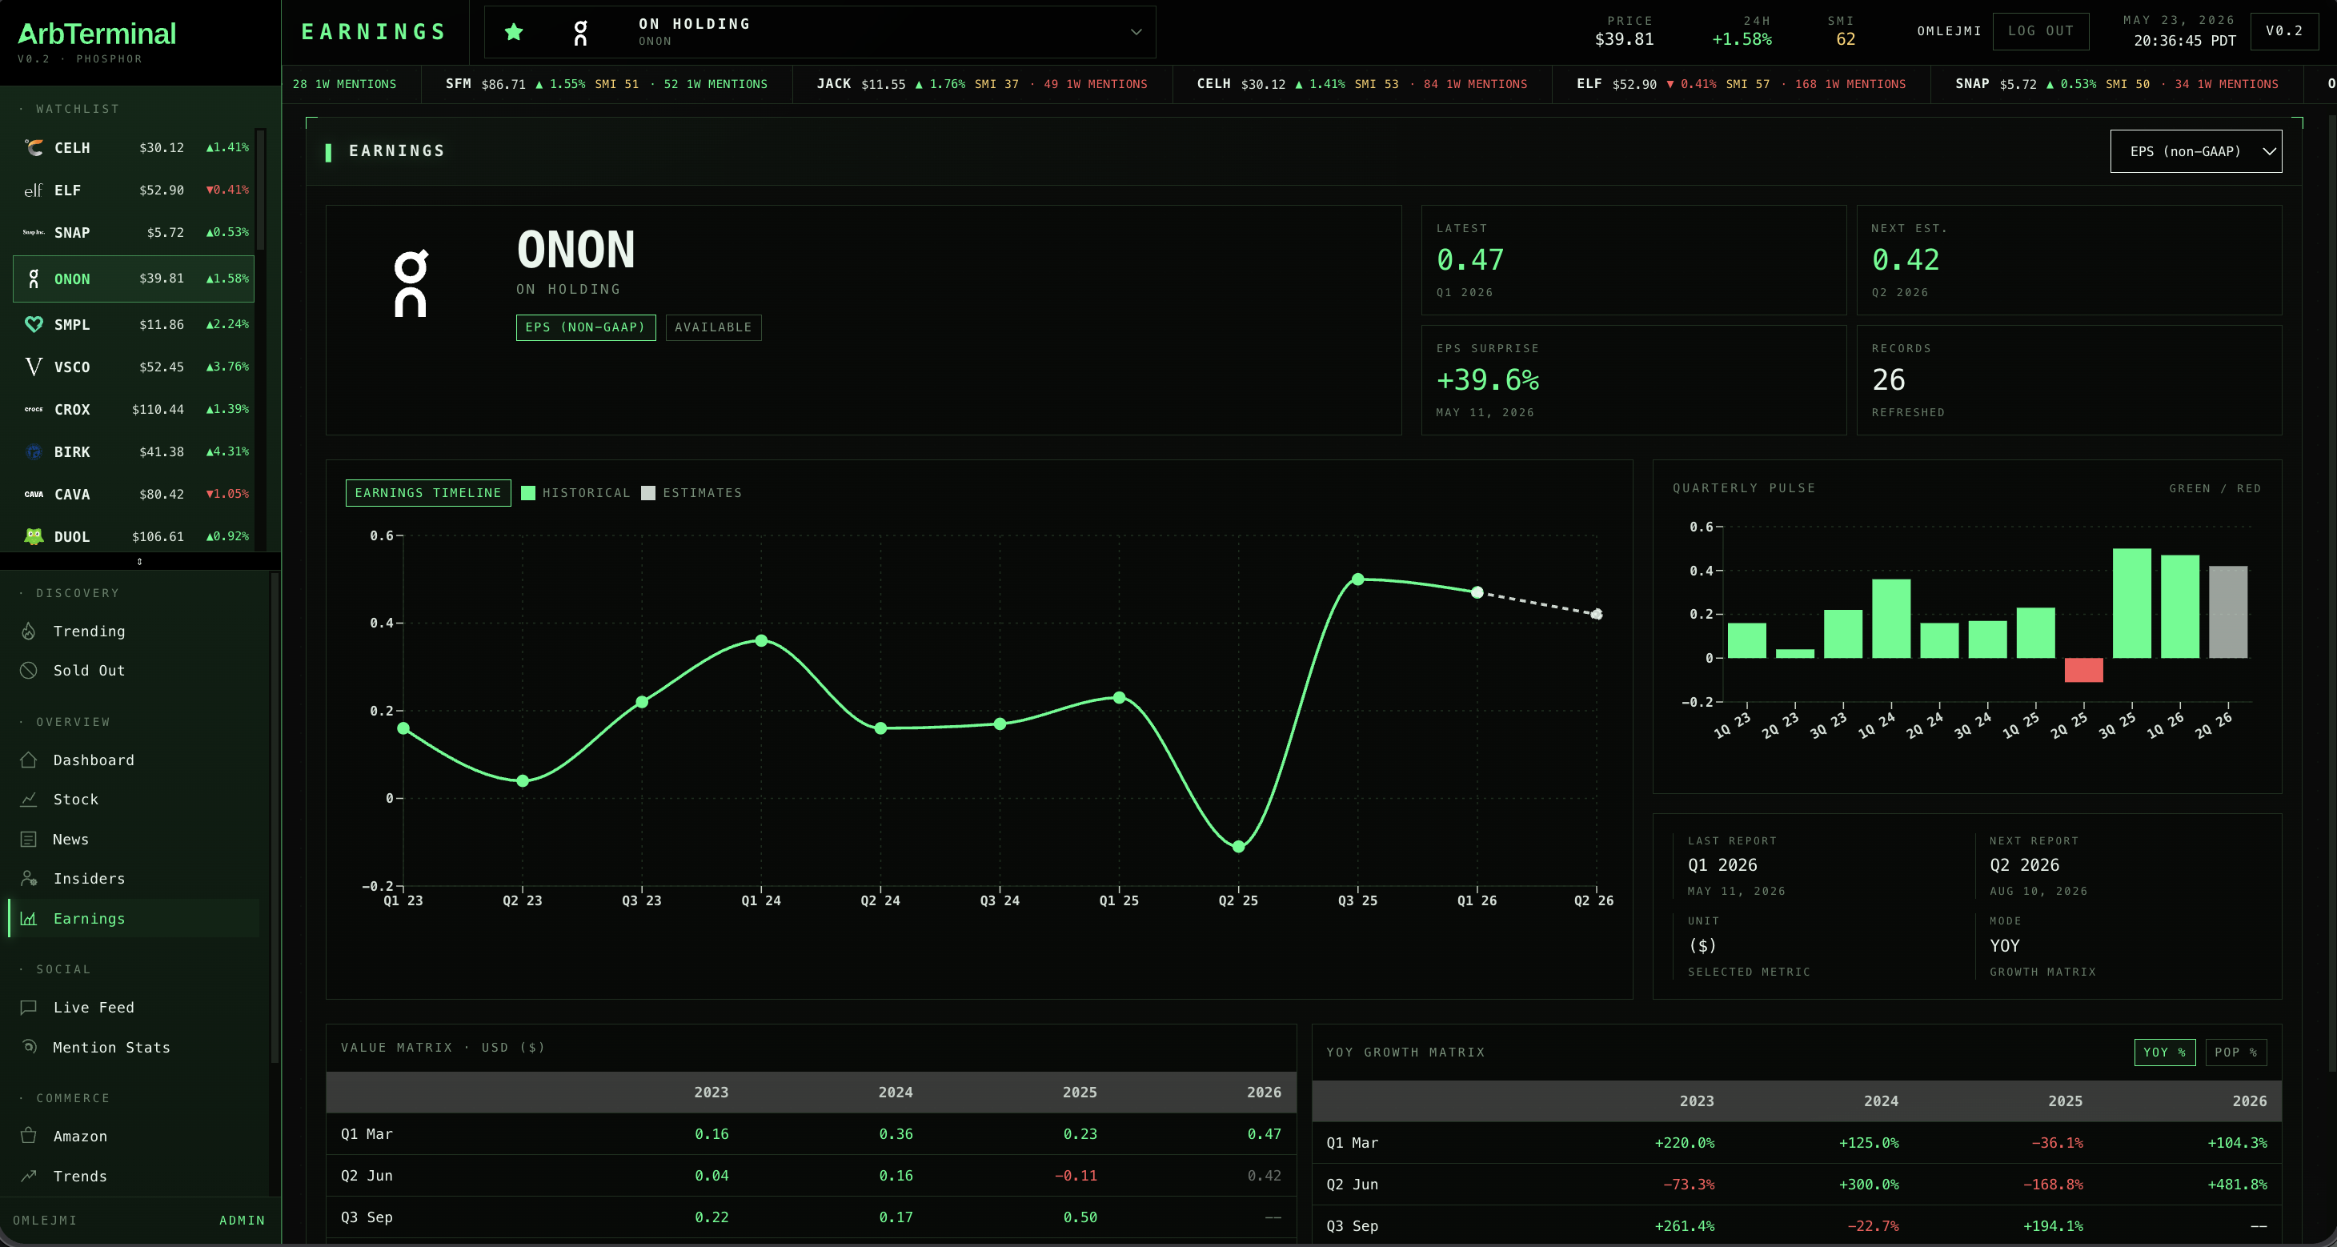The width and height of the screenshot is (2337, 1247).
Task: Click the Estimates gray legend swatch
Action: coord(647,493)
